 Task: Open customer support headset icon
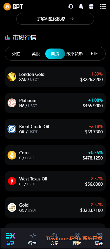pos(71,6)
